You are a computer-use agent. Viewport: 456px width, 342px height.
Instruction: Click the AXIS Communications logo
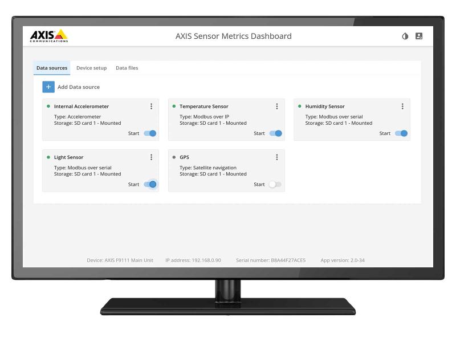click(x=47, y=35)
